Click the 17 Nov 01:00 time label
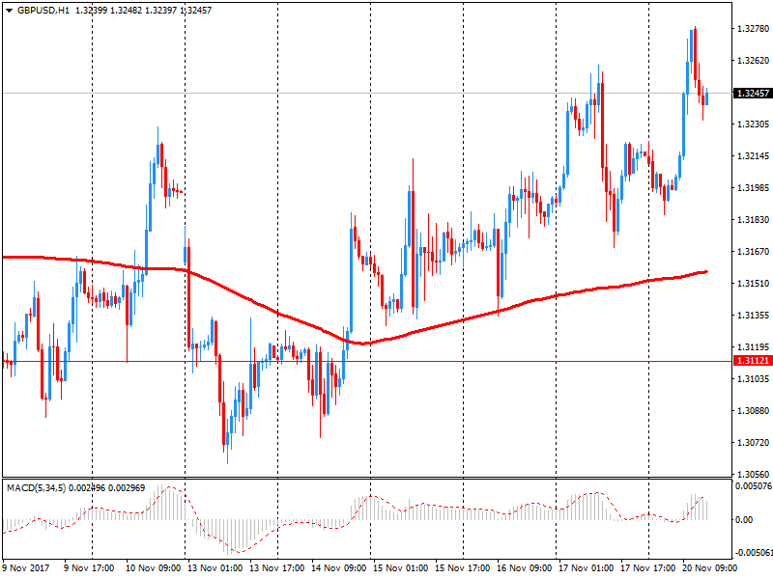 (x=587, y=568)
